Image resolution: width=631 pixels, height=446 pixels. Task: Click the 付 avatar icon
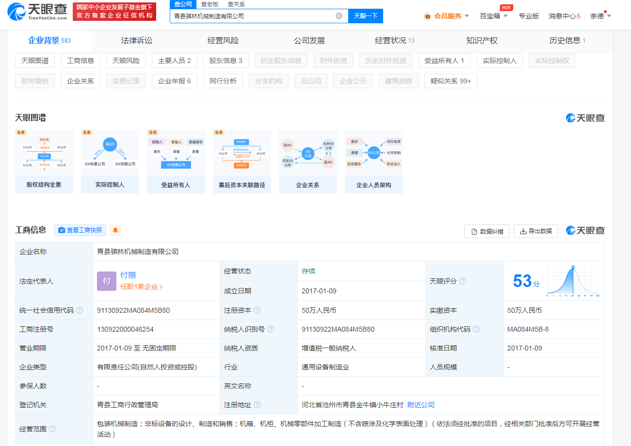[107, 281]
